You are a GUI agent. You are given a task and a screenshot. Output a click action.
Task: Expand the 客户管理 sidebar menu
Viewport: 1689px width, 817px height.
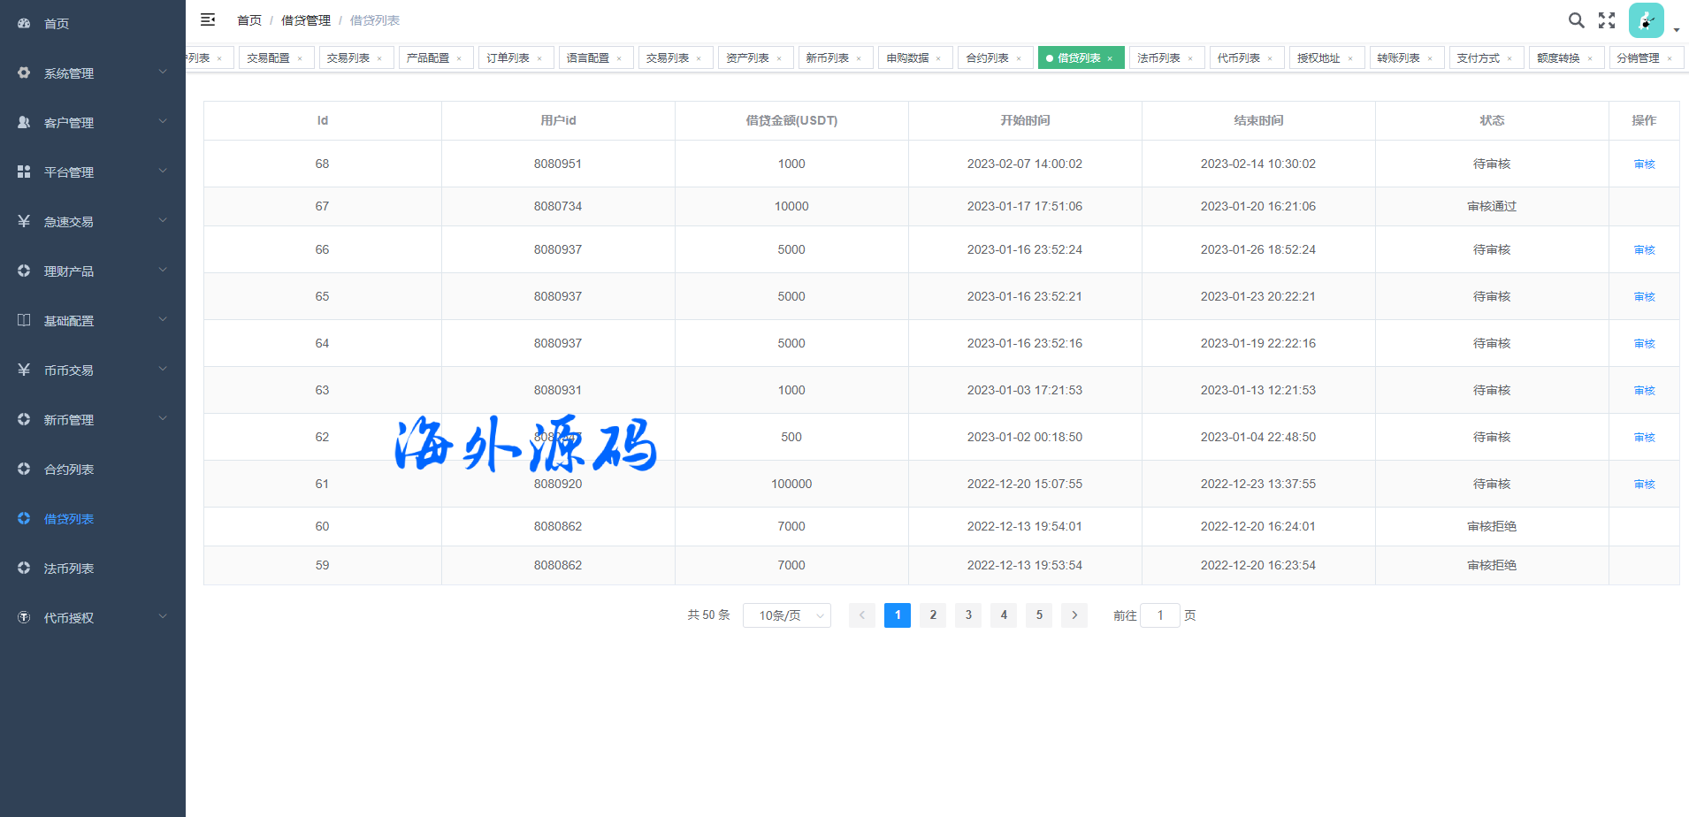(93, 123)
